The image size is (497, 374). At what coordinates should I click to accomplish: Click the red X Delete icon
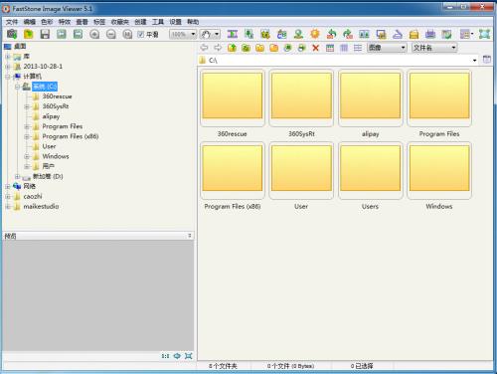tap(315, 48)
